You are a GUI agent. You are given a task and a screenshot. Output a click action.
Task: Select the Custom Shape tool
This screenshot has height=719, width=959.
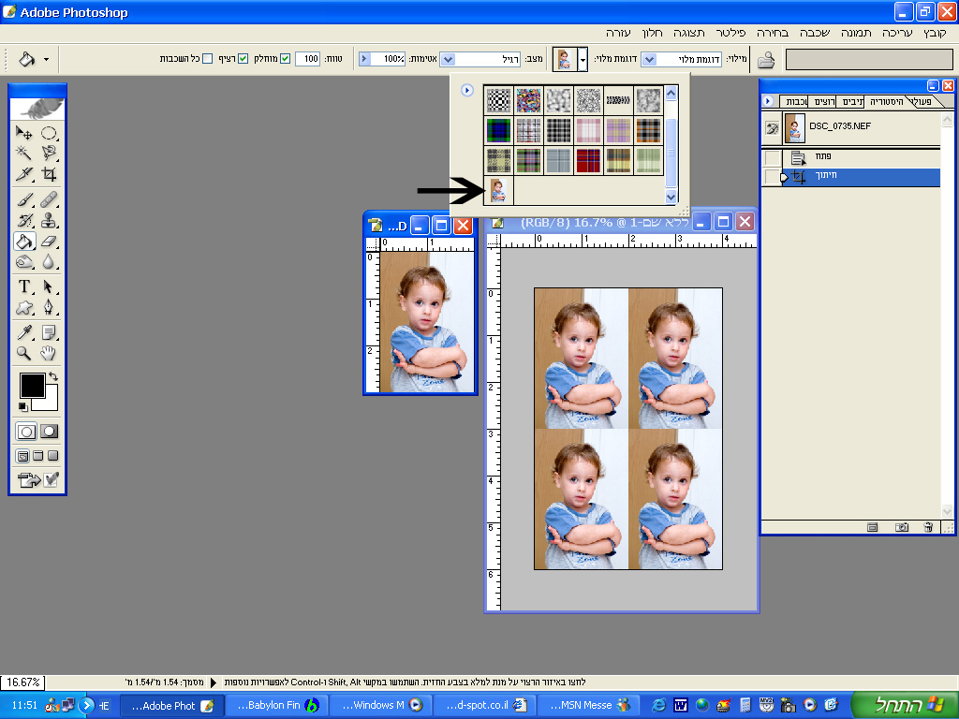[24, 307]
